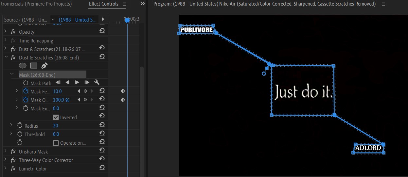Open Effect Controls panel menu
This screenshot has height=177, width=408.
click(124, 4)
